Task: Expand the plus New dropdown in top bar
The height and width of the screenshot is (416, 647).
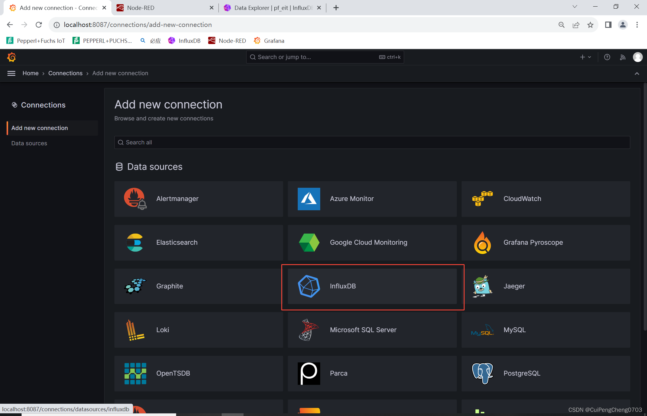Action: point(585,57)
